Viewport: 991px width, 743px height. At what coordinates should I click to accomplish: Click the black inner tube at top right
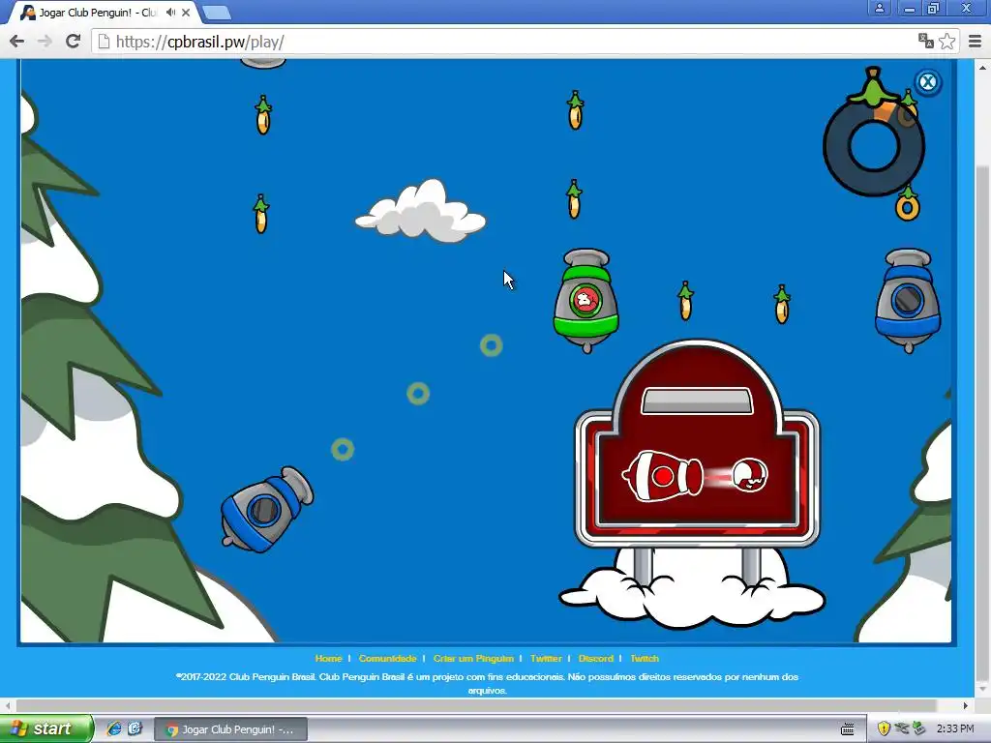[874, 147]
